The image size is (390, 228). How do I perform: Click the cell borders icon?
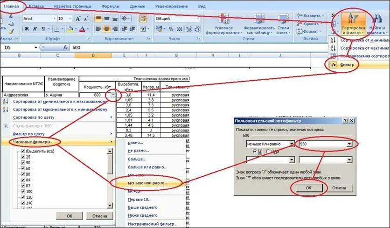tap(56, 29)
